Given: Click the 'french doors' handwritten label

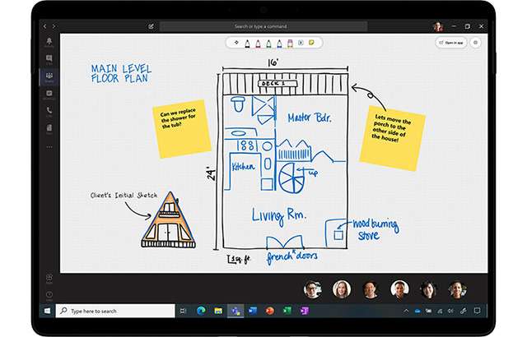Looking at the screenshot, I should click(291, 256).
